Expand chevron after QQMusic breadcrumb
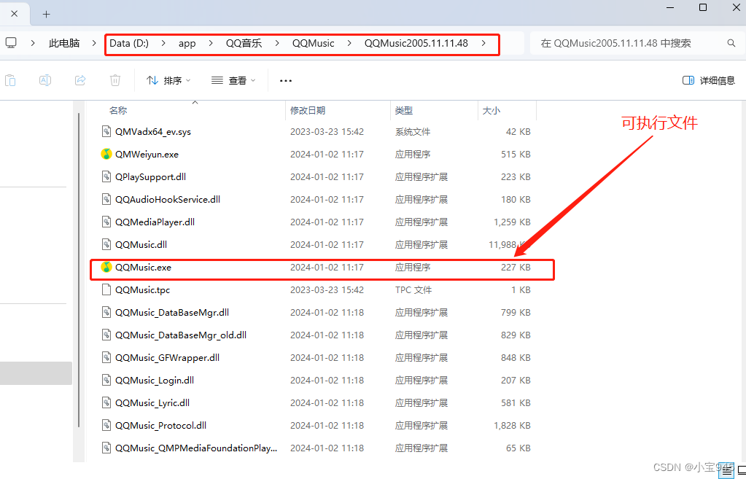Viewport: 746px width, 479px height. click(x=350, y=43)
